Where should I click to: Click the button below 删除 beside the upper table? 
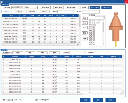tap(85, 39)
